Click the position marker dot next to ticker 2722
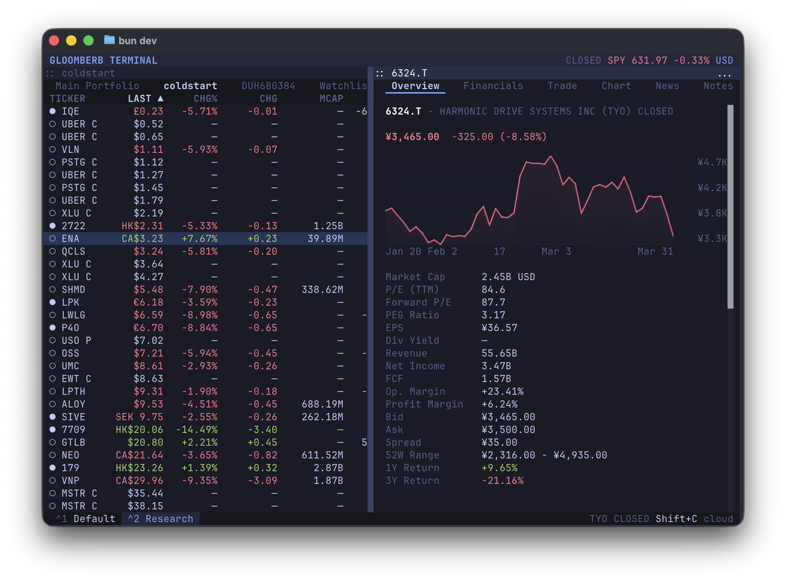 pyautogui.click(x=52, y=225)
